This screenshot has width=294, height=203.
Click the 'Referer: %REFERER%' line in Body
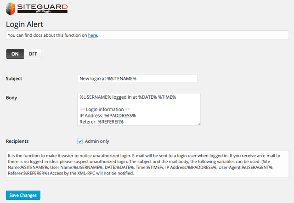pyautogui.click(x=102, y=122)
